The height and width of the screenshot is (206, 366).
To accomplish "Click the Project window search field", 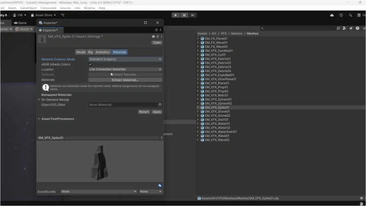I will coord(298,28).
